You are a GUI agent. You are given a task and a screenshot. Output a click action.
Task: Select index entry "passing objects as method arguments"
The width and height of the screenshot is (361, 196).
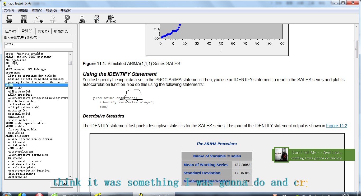(x=36, y=79)
